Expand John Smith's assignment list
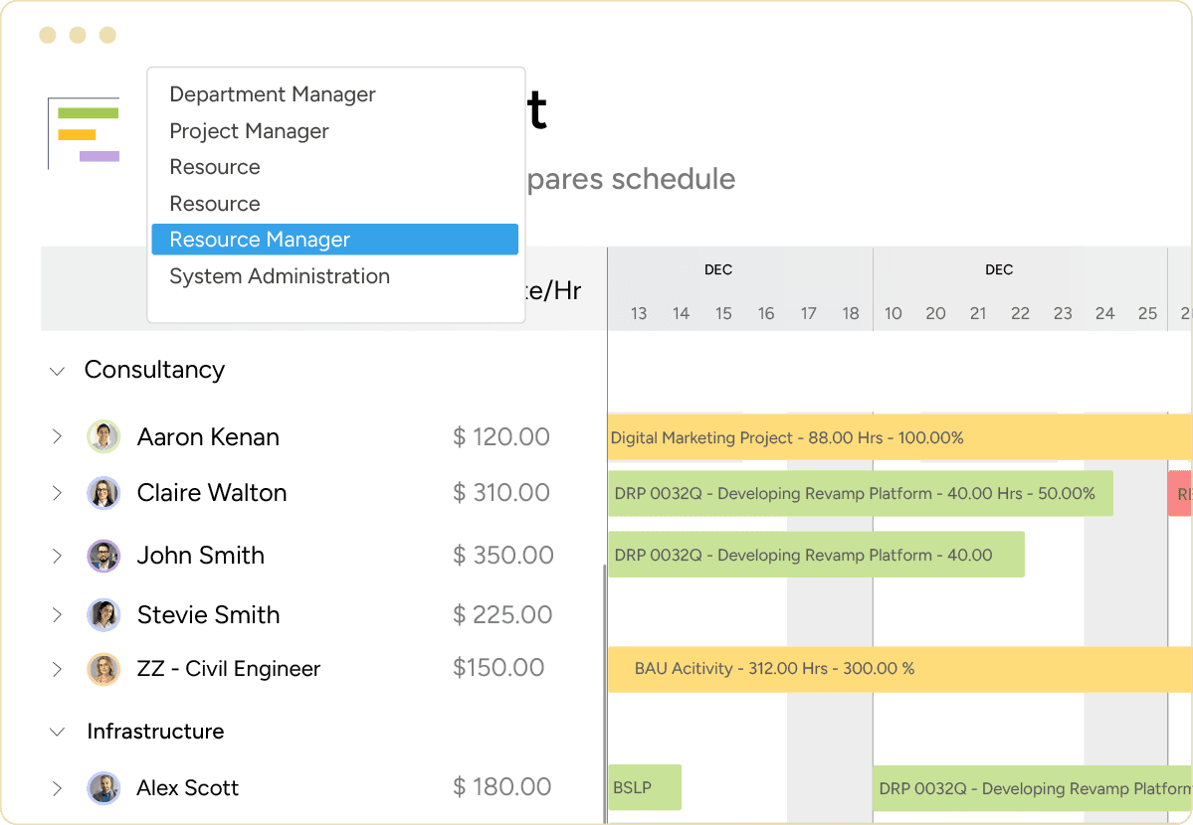This screenshot has height=825, width=1193. [x=57, y=556]
